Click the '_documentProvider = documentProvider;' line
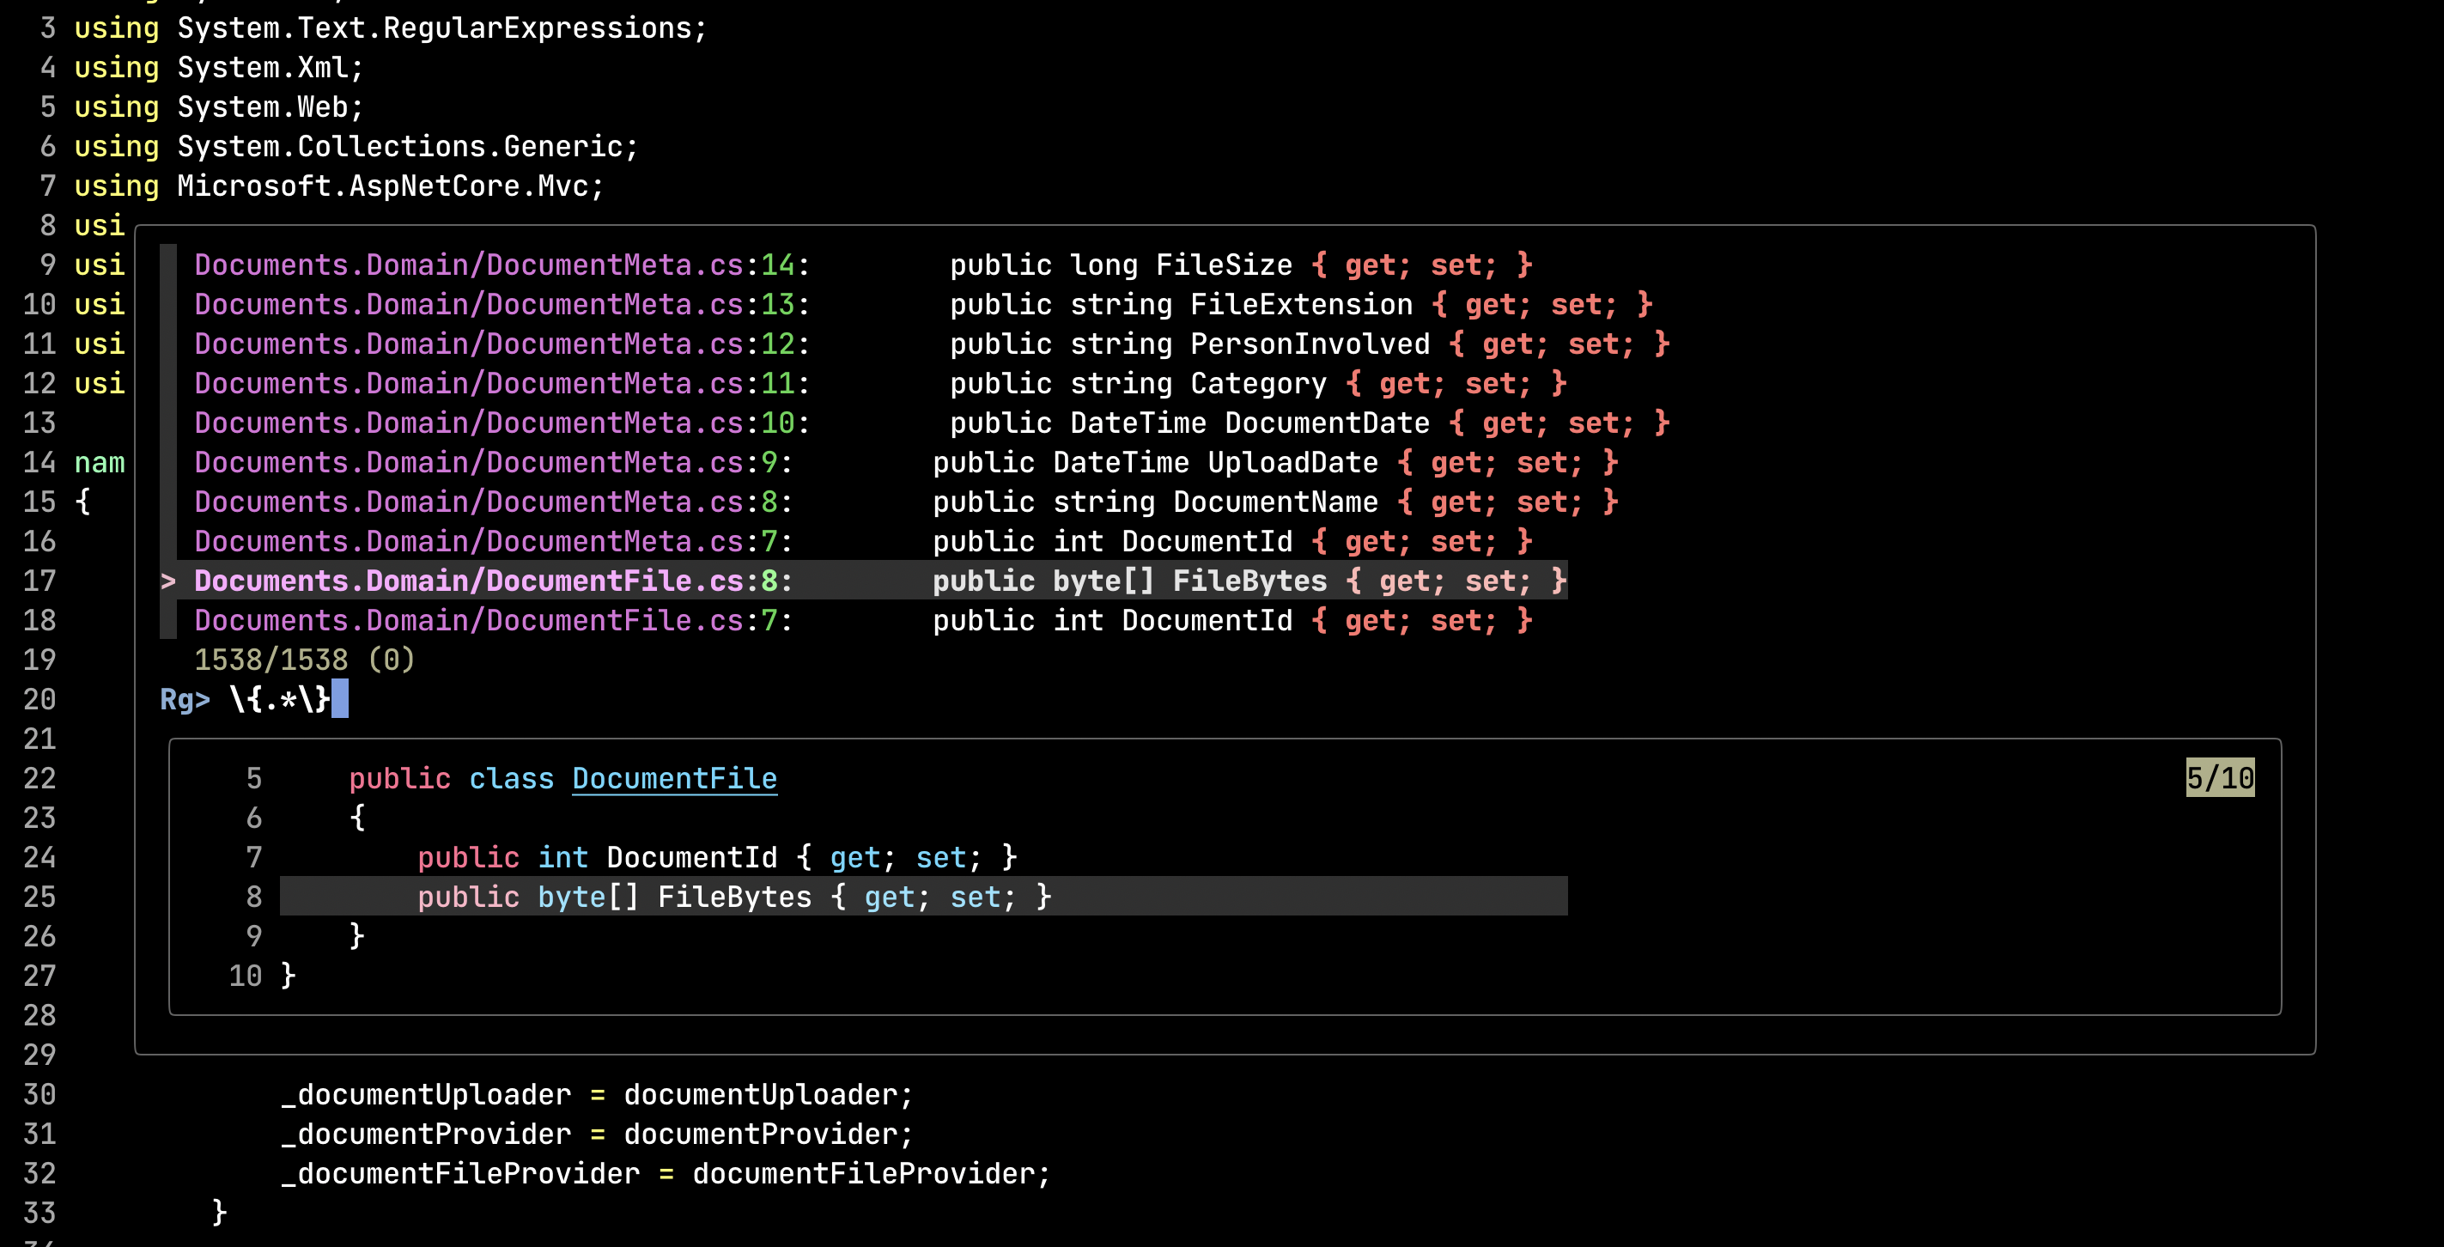The height and width of the screenshot is (1247, 2444). pyautogui.click(x=598, y=1134)
